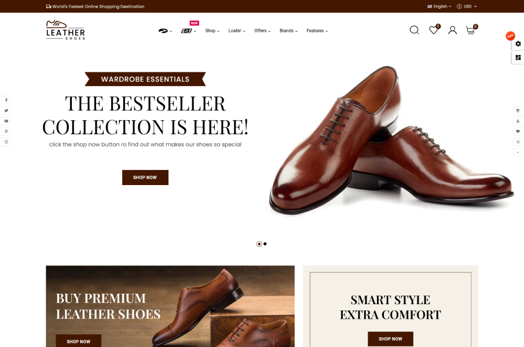Viewport: 524px width, 347px height.
Task: Click the Twitter social icon
Action: (x=6, y=110)
